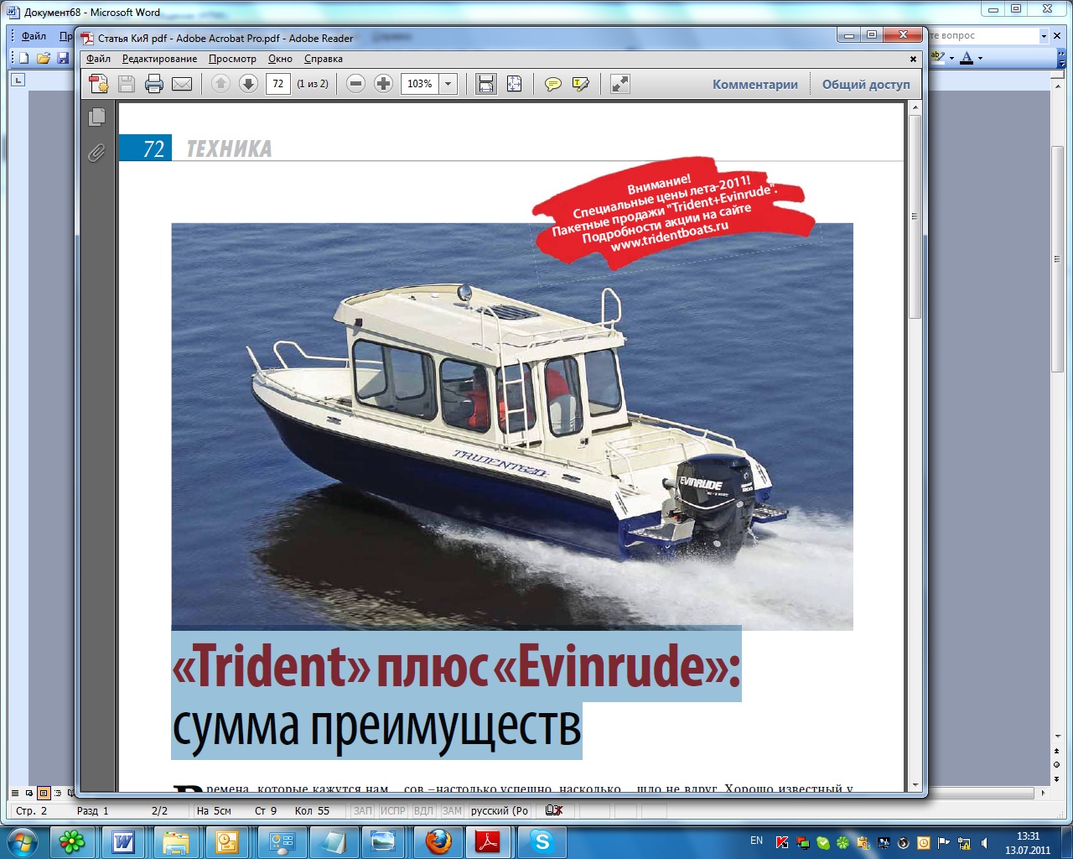Click the tab stop selector in Word ruler corner
This screenshot has height=859, width=1073.
coord(18,80)
